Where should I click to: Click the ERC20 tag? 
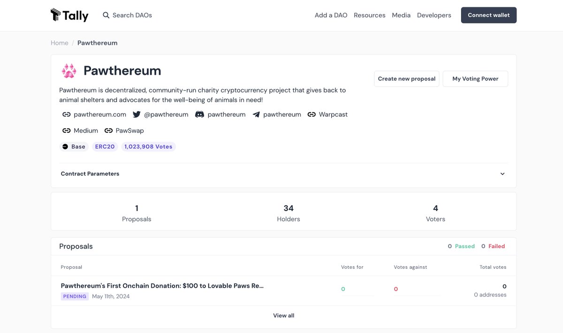pos(105,147)
